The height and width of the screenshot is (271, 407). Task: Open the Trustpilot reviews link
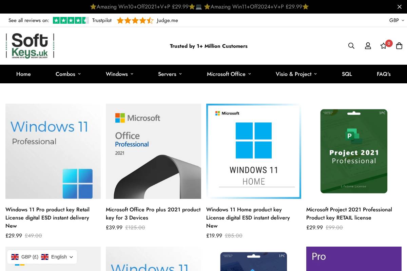pos(102,20)
